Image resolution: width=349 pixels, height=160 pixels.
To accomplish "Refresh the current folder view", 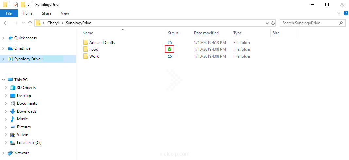I will (x=273, y=23).
